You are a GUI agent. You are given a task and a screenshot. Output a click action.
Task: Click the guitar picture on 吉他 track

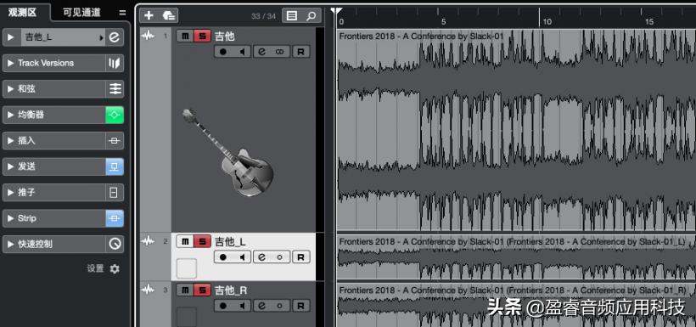[228, 152]
